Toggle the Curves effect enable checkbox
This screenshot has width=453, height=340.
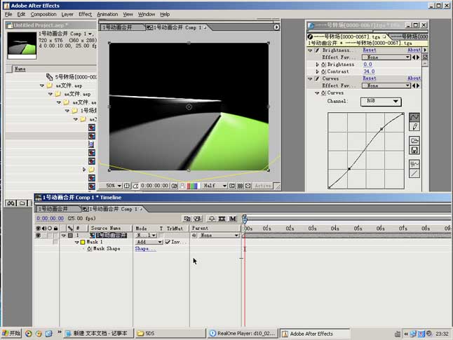coord(317,79)
